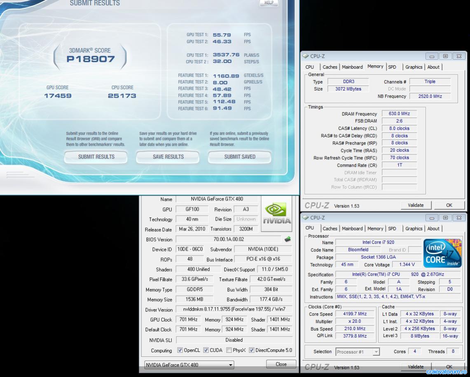Open About tab in Memory window
The image size is (470, 377).
click(x=433, y=67)
